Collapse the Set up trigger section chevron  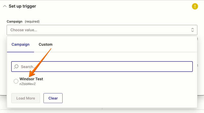point(5,6)
